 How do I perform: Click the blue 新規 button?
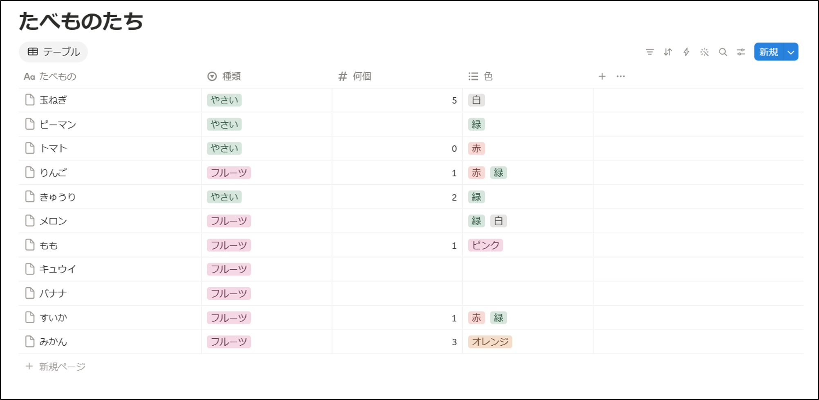(x=769, y=52)
